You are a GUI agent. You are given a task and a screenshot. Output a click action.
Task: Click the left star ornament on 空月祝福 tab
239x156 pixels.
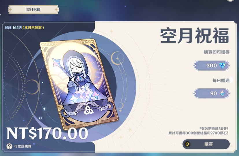pos(10,10)
